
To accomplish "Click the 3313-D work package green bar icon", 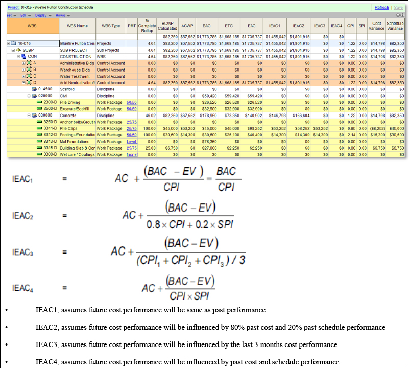I will click(x=39, y=142).
